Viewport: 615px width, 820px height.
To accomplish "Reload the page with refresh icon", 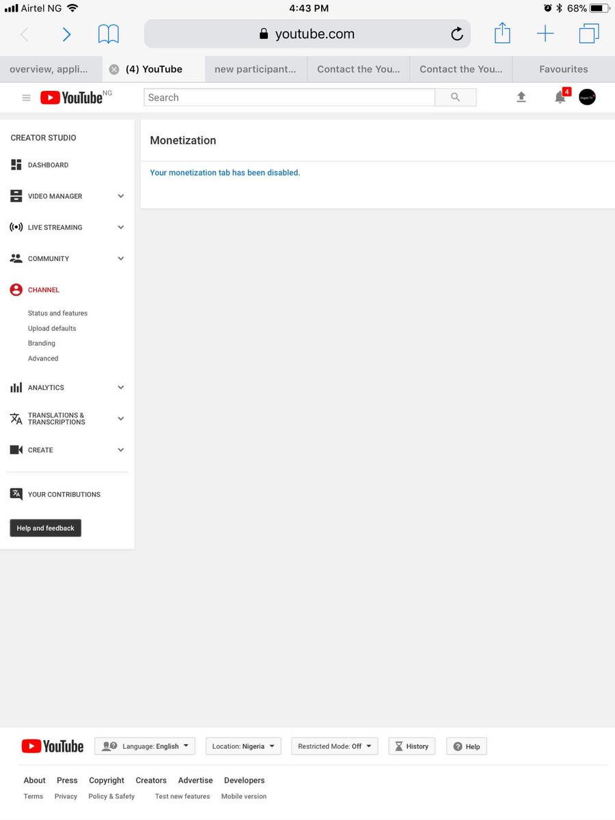I will tap(457, 34).
